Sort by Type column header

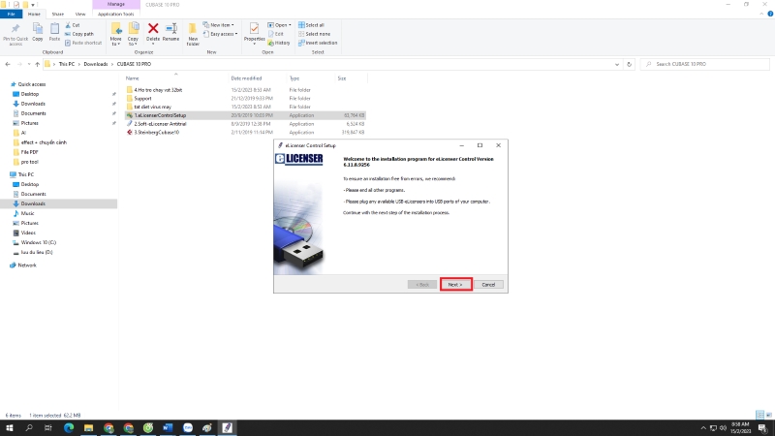[294, 78]
